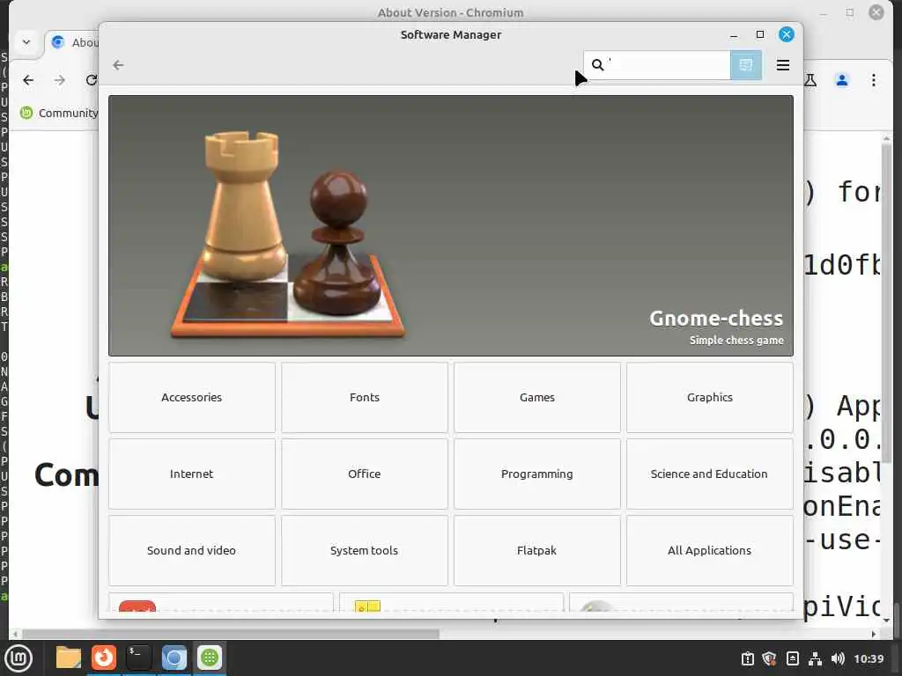902x676 pixels.
Task: Expand Chromium tab search dropdown
Action: pyautogui.click(x=26, y=42)
